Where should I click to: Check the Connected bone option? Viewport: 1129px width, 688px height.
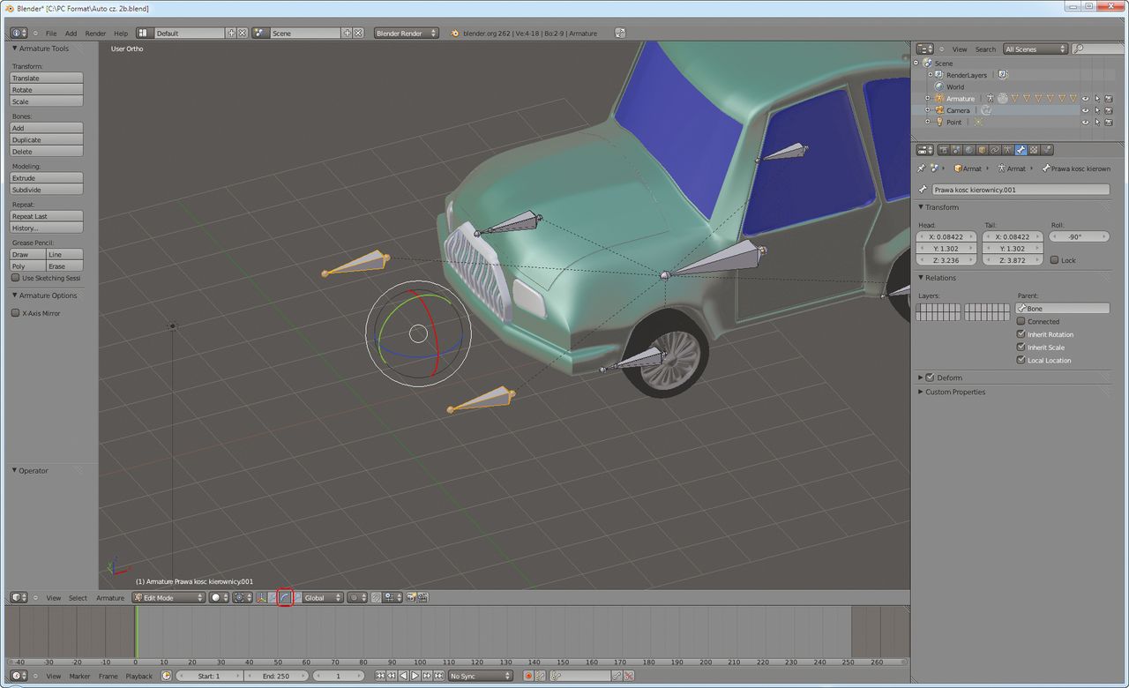pos(1021,321)
